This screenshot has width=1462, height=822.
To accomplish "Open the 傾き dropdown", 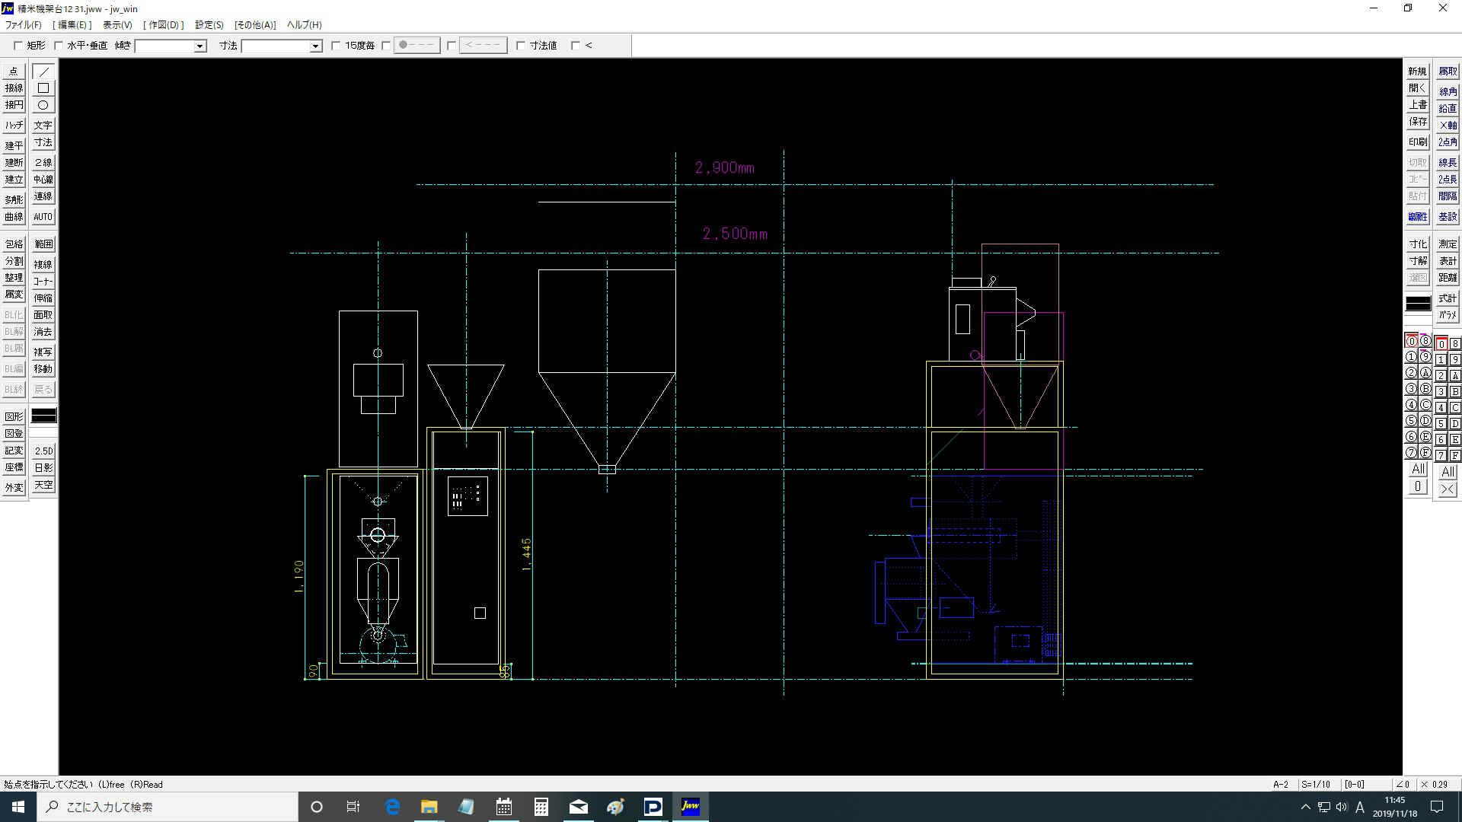I will click(200, 46).
